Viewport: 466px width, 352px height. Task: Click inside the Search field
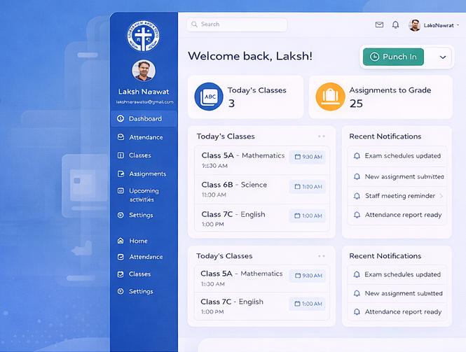(237, 24)
